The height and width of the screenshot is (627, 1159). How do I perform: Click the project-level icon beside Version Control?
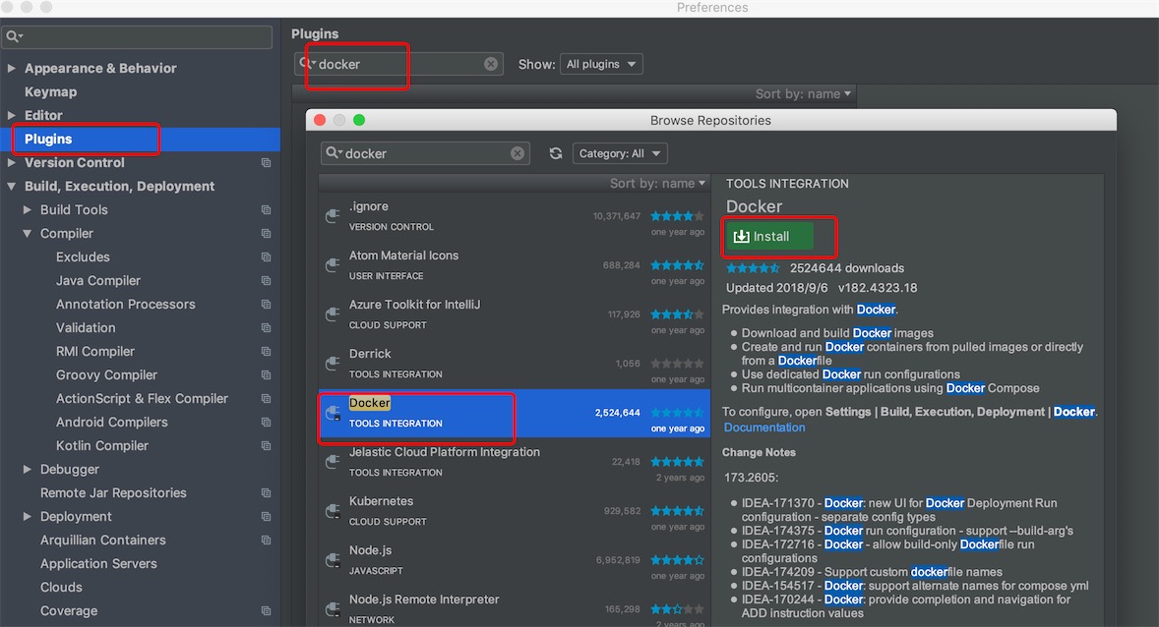point(266,162)
